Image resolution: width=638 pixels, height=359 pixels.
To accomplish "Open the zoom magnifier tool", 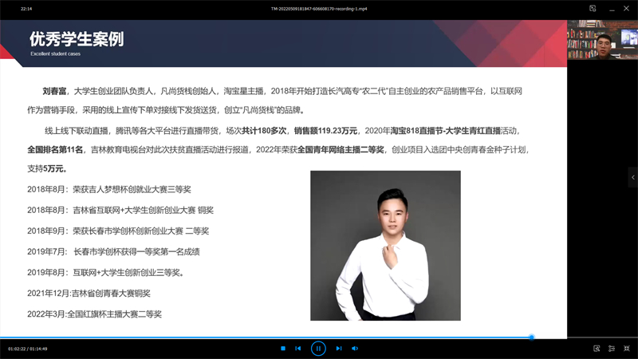I will pos(597,349).
